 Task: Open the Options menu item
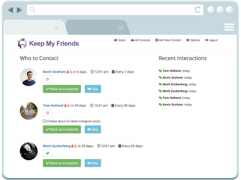click(193, 40)
